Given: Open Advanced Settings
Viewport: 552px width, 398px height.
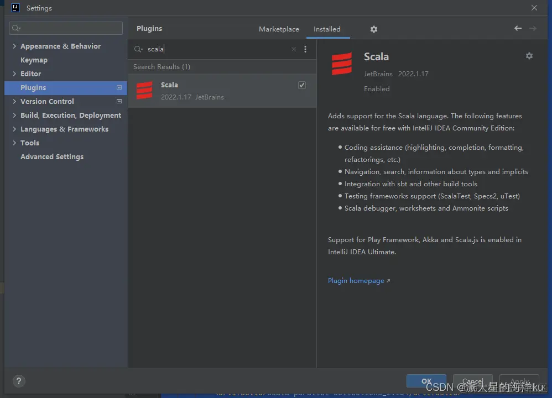Looking at the screenshot, I should [x=52, y=156].
